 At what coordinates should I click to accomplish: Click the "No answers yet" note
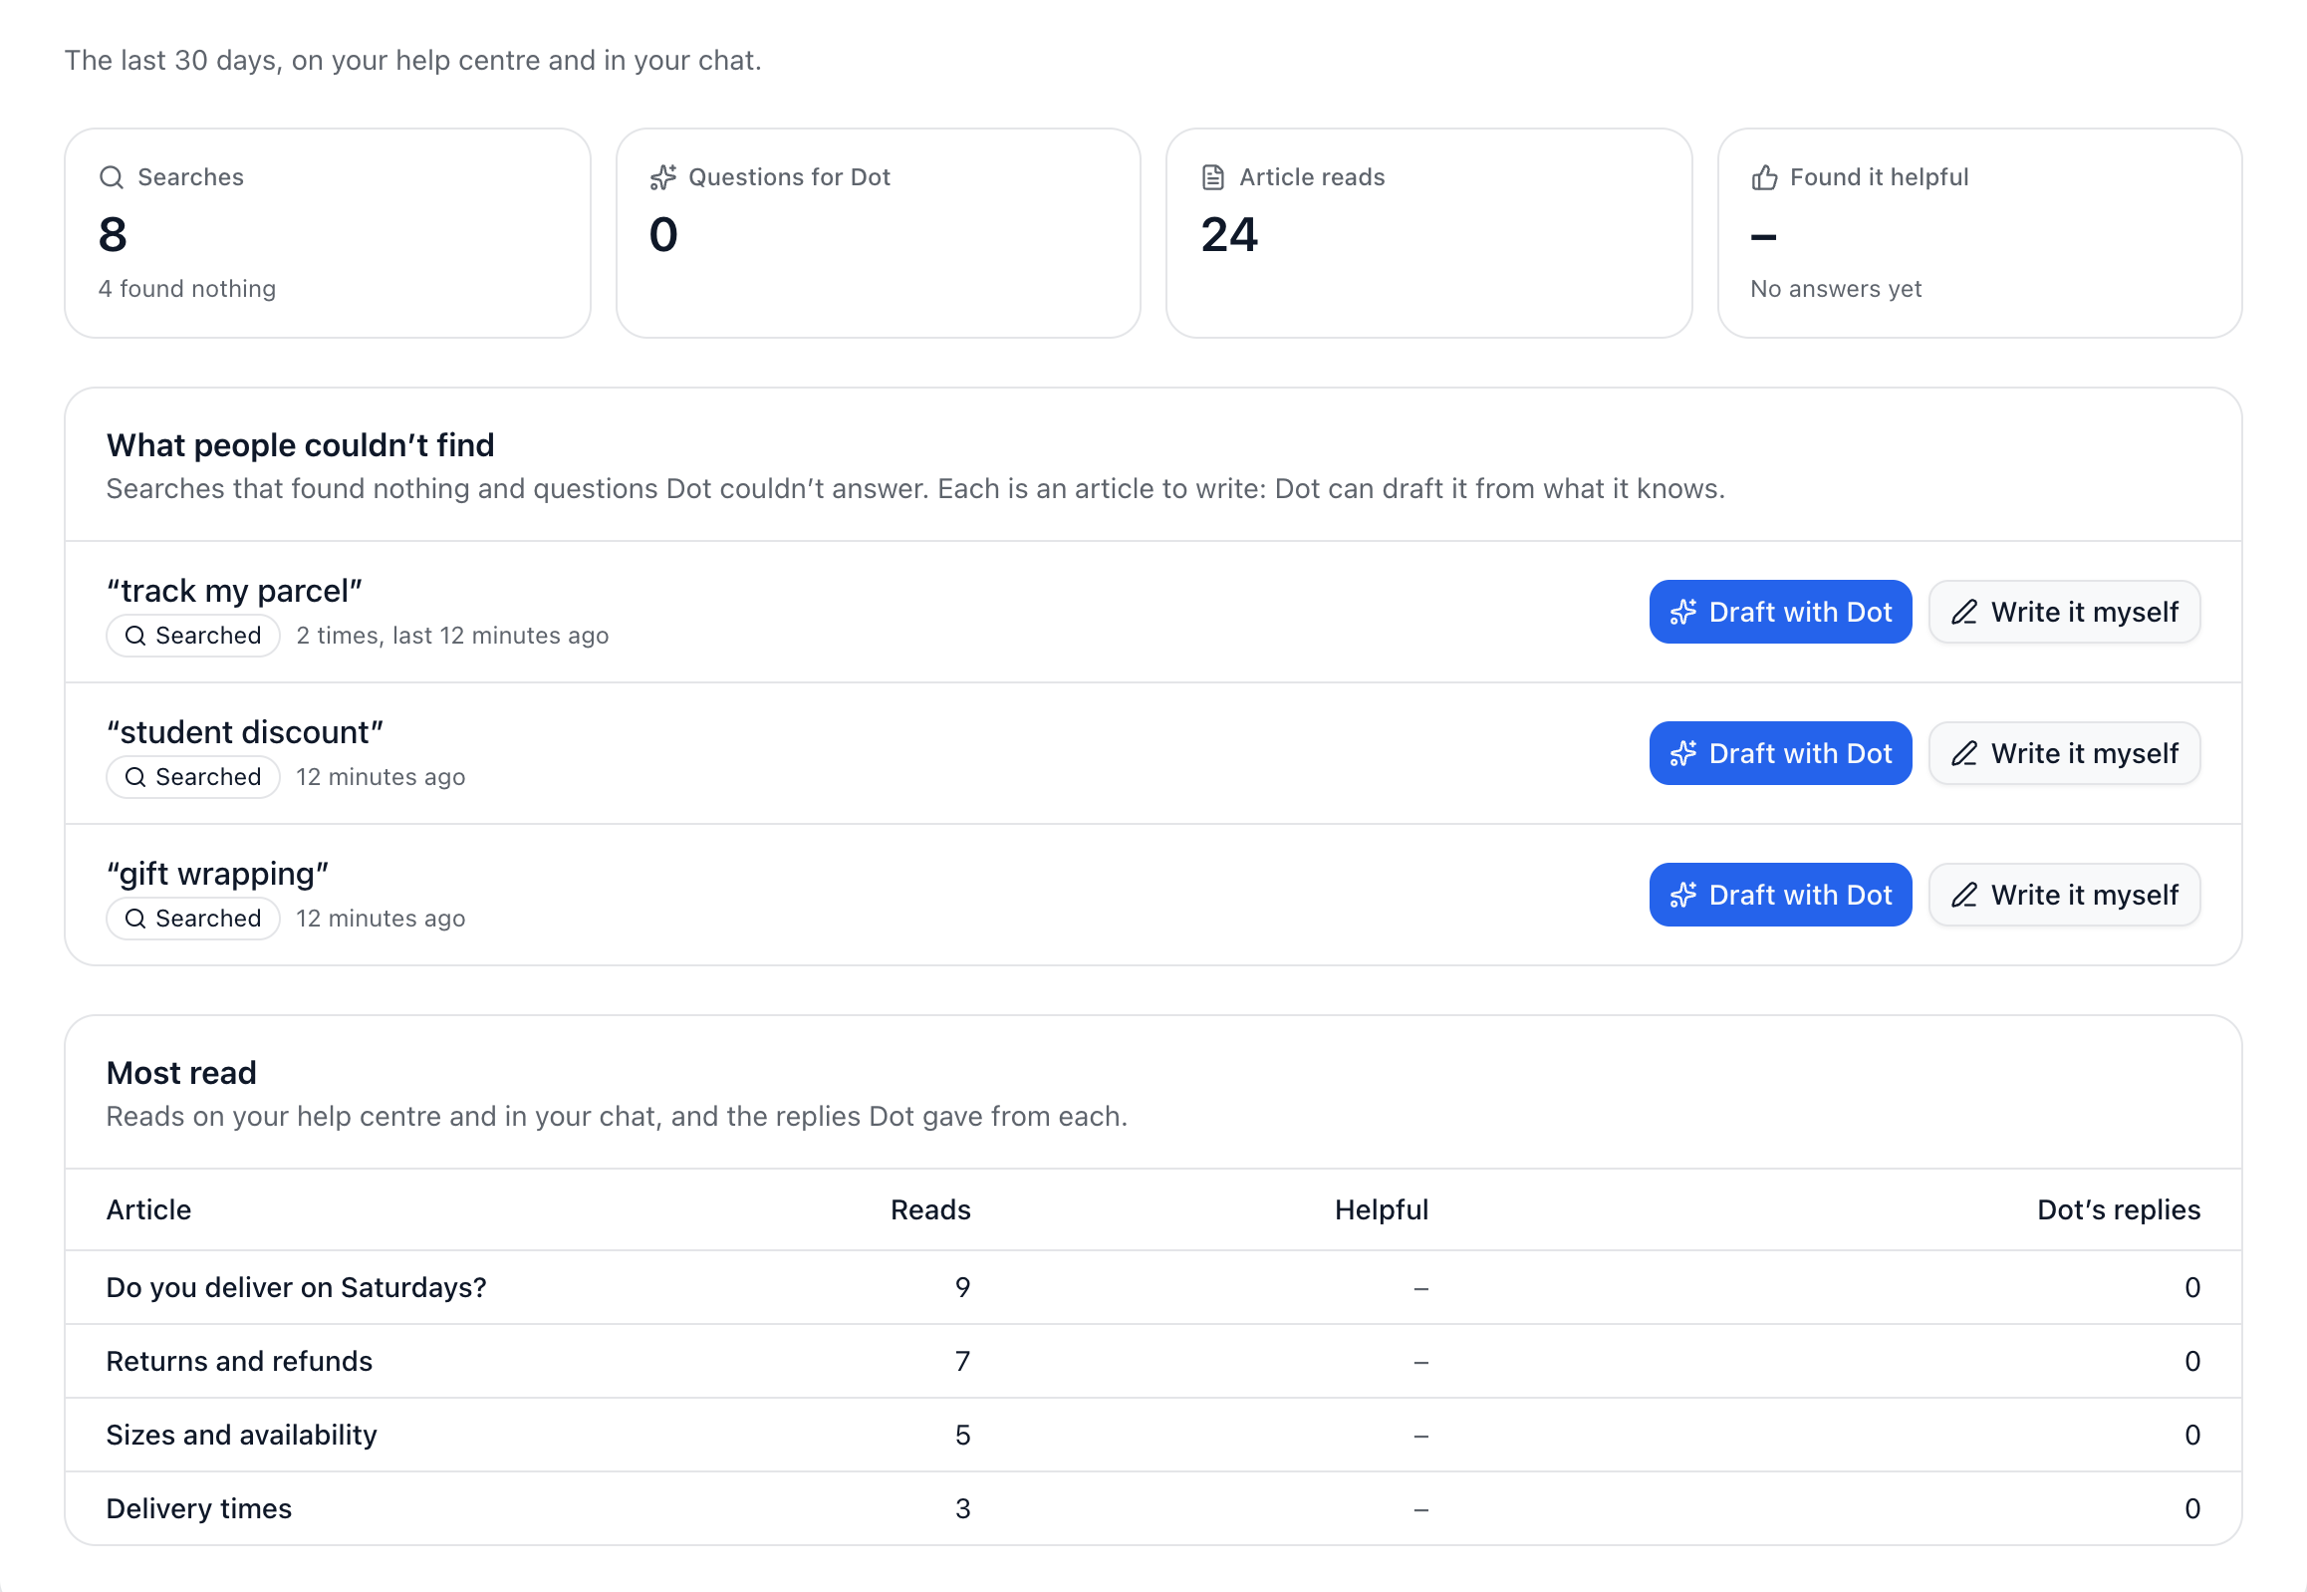pyautogui.click(x=1835, y=289)
